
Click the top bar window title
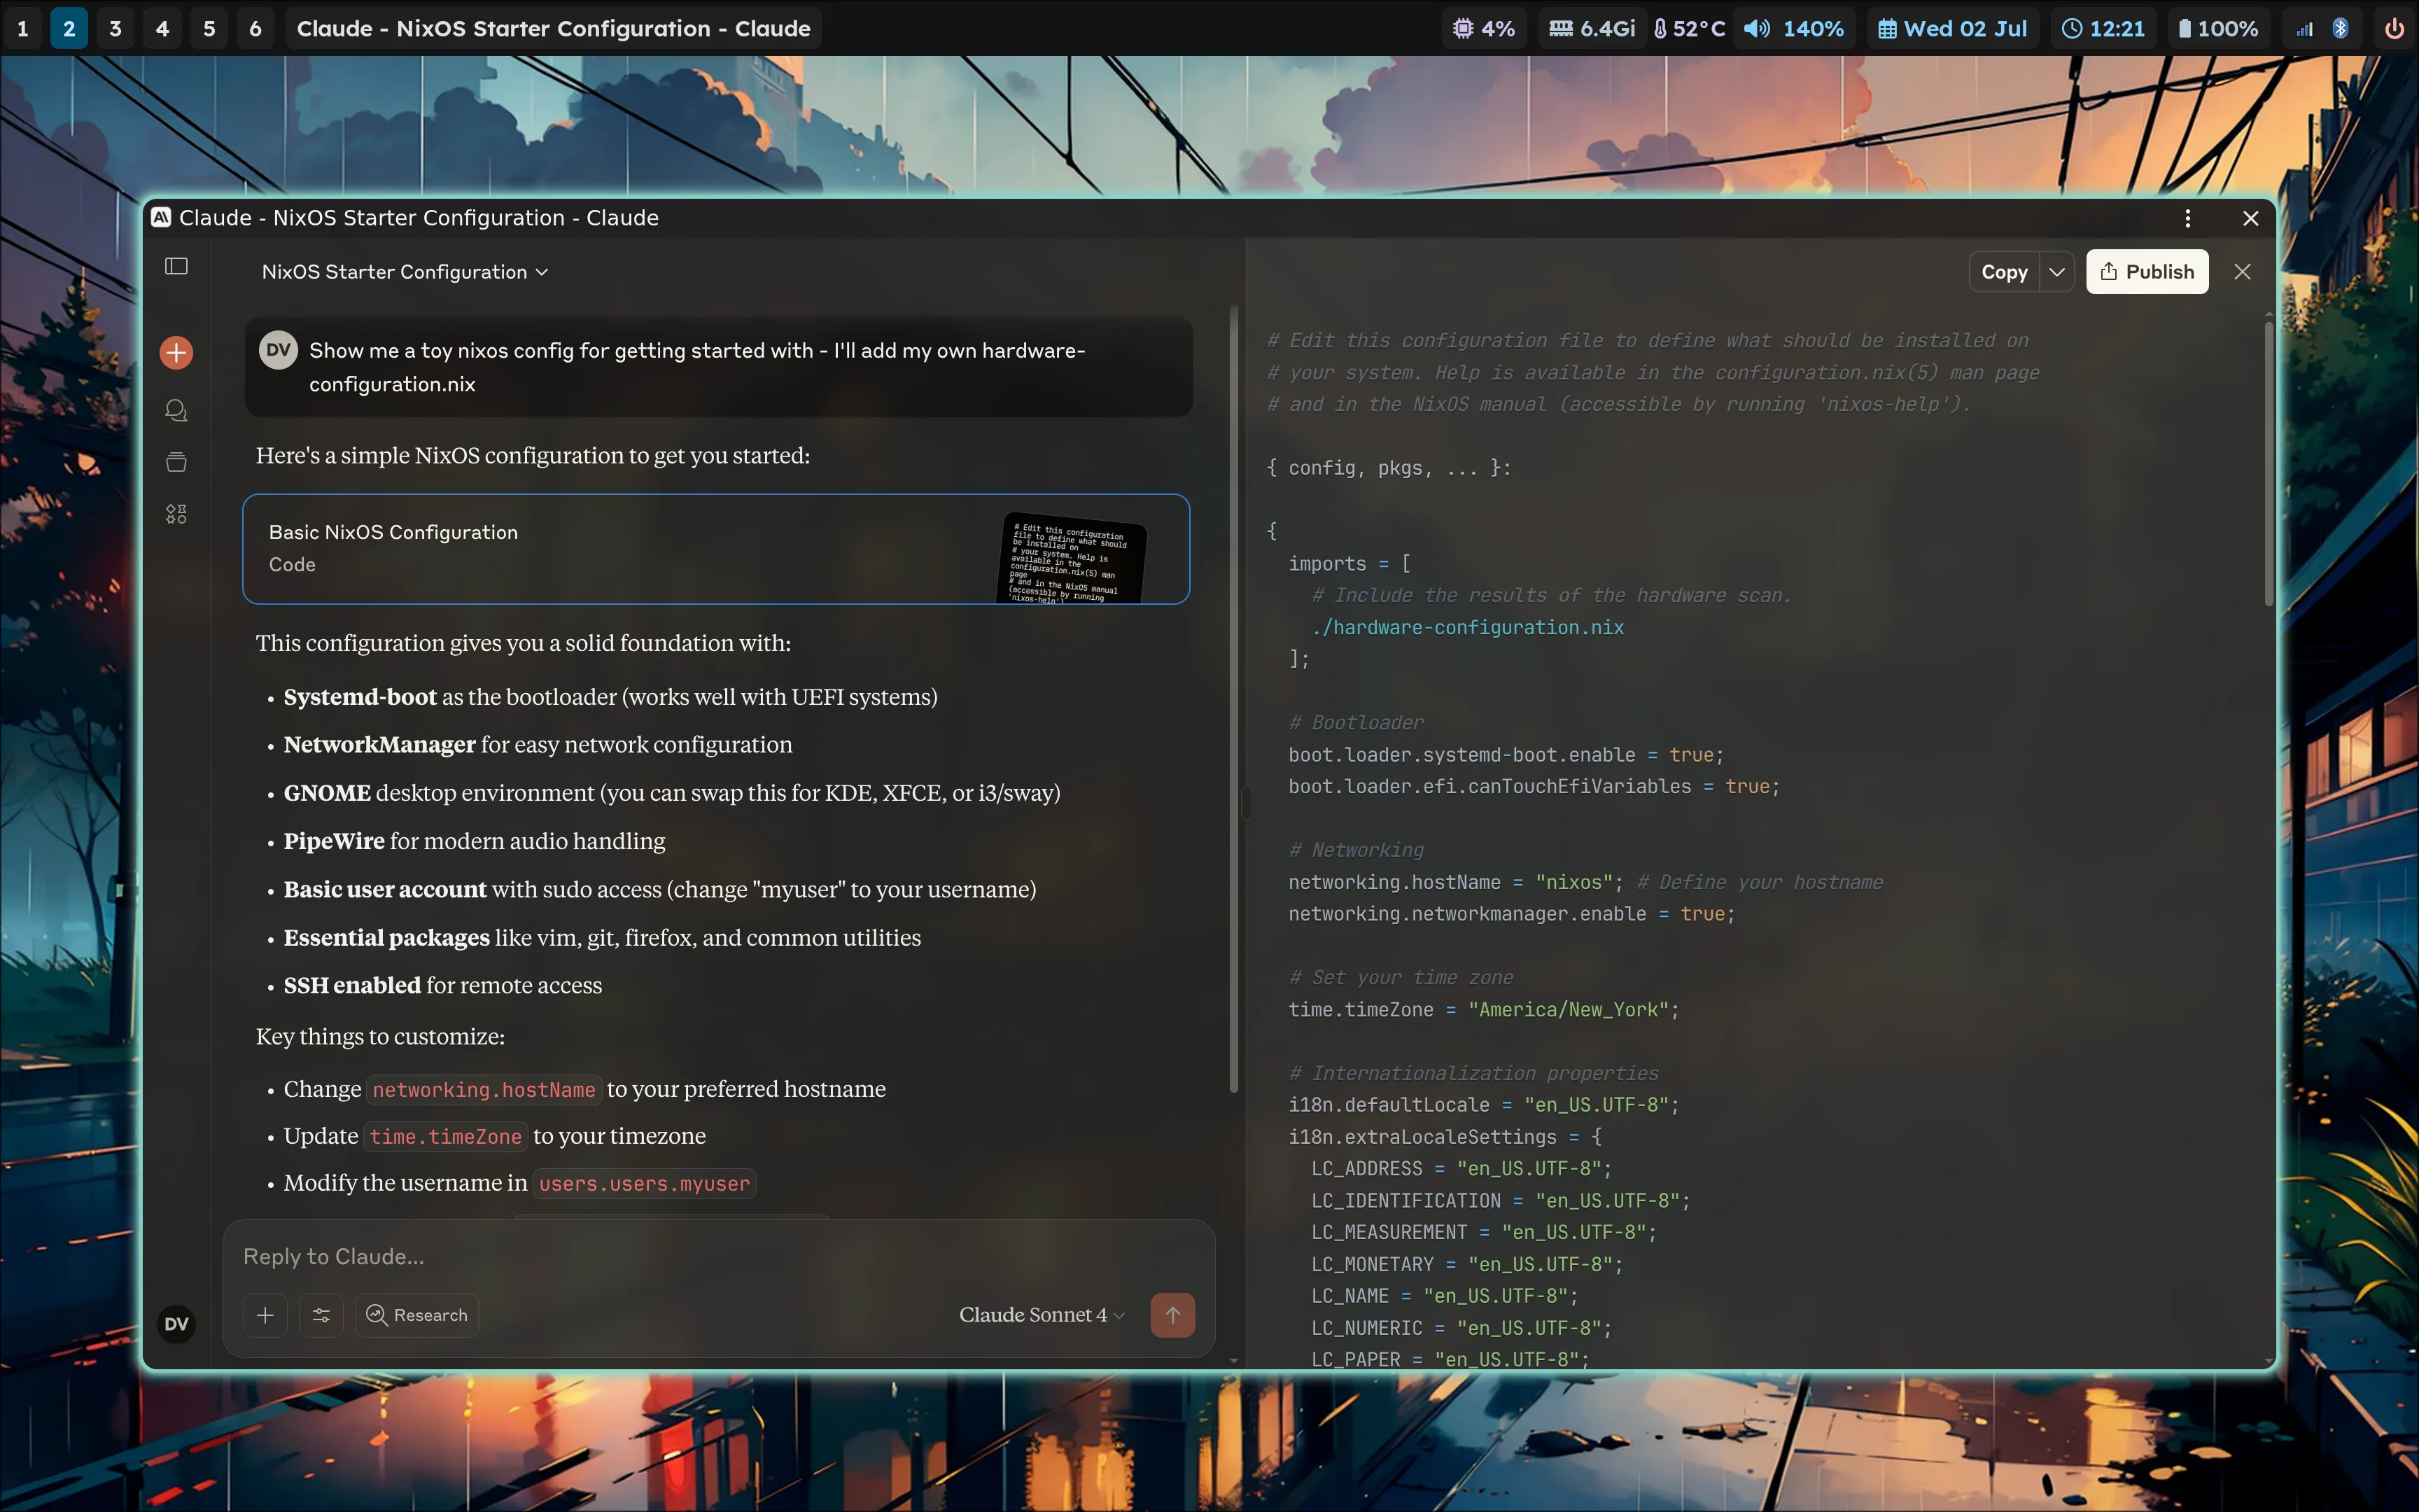pos(554,28)
